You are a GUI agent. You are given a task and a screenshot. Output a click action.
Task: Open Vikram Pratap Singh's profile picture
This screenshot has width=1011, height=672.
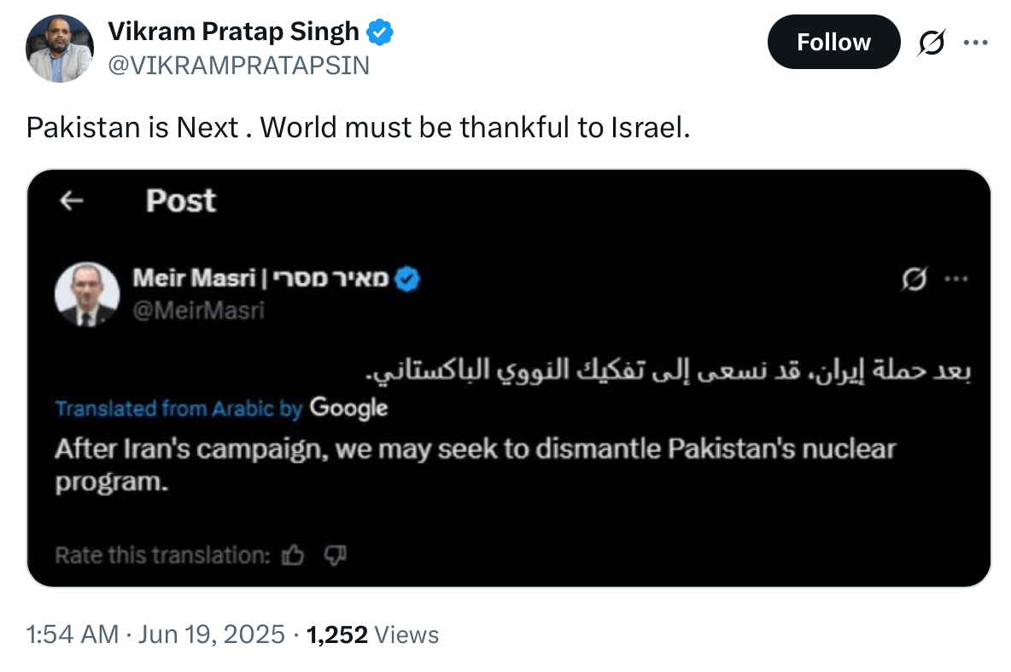click(x=59, y=49)
